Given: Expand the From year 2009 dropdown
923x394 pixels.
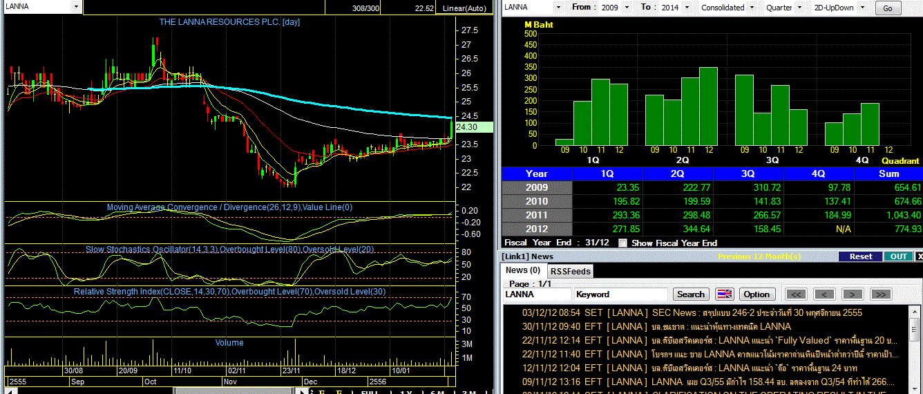Looking at the screenshot, I should click(x=627, y=8).
